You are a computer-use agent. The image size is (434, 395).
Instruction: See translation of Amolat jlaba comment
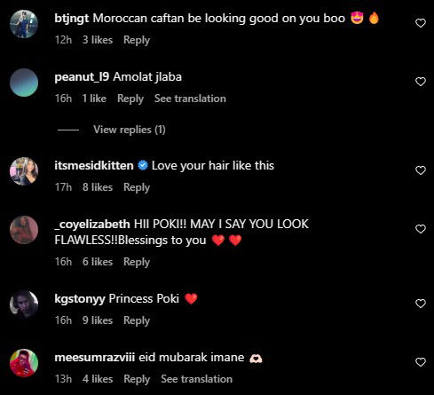point(190,99)
